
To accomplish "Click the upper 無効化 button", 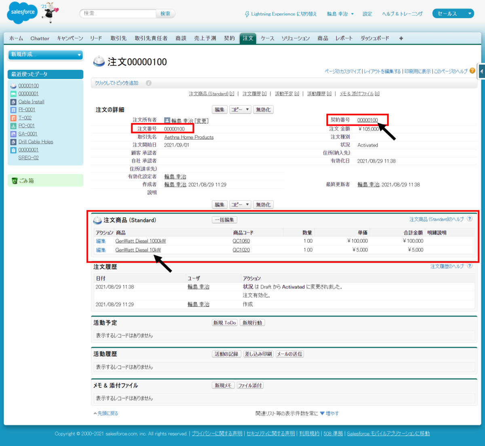I will [264, 110].
